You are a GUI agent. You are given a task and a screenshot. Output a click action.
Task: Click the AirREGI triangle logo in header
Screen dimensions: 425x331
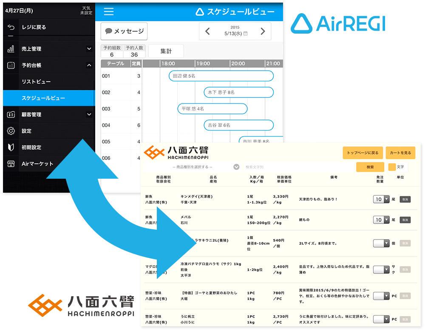(199, 11)
